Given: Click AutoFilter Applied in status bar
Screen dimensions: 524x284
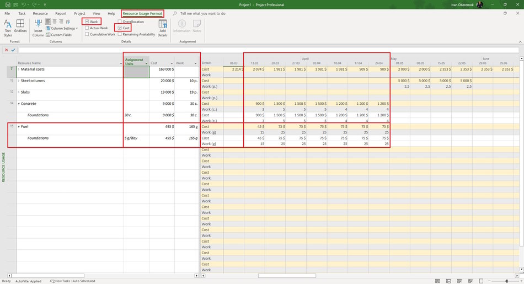Looking at the screenshot, I should [28, 281].
